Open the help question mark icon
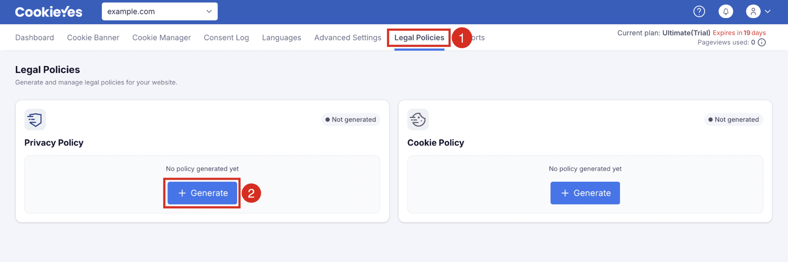Screen dimensions: 788x262 pyautogui.click(x=699, y=11)
